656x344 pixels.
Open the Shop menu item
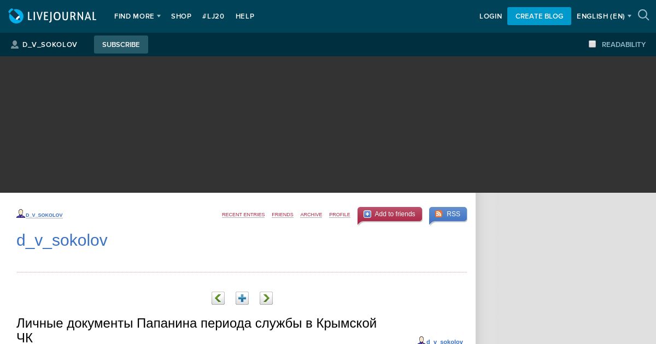(x=181, y=16)
